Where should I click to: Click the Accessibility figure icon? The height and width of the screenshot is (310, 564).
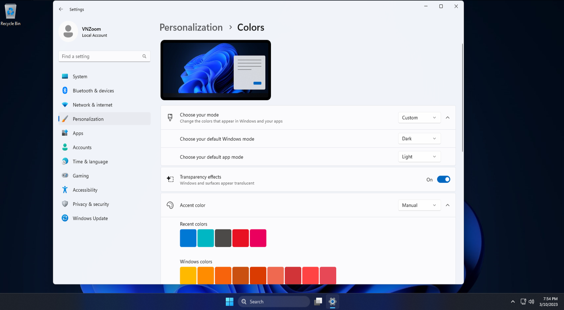pyautogui.click(x=65, y=190)
